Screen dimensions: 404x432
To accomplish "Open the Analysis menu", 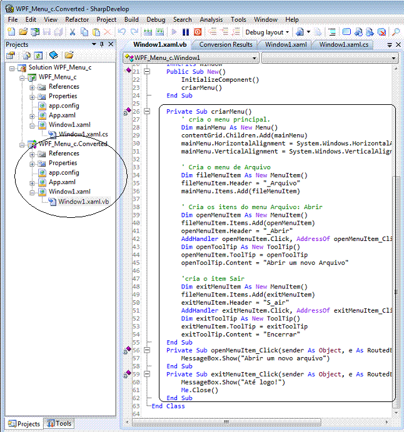I will pyautogui.click(x=211, y=19).
